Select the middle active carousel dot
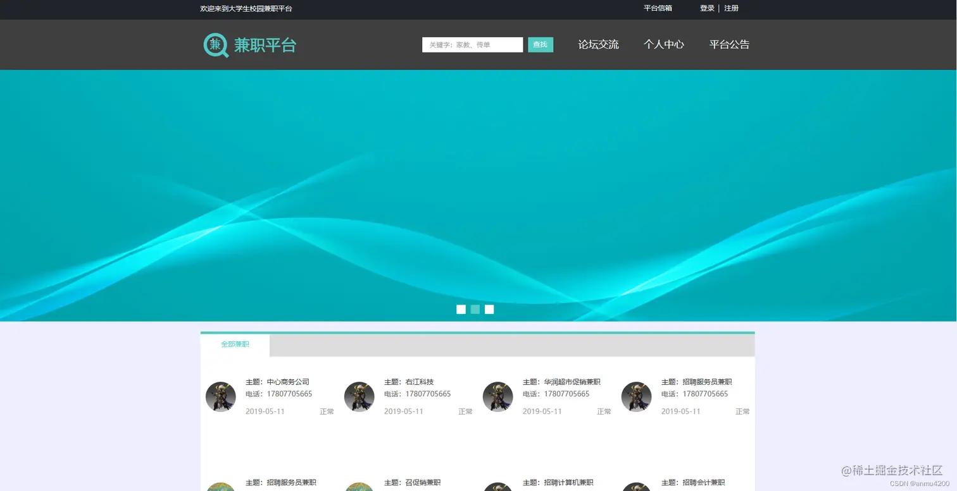 [475, 309]
